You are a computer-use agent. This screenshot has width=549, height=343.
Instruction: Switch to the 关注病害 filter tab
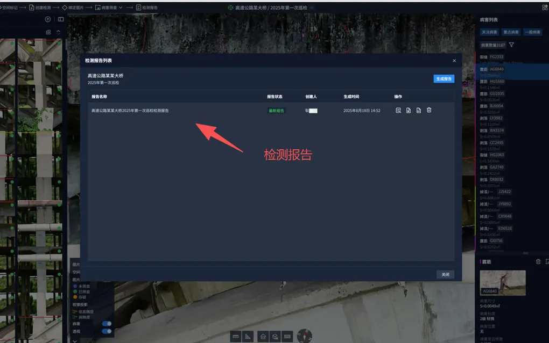[489, 32]
